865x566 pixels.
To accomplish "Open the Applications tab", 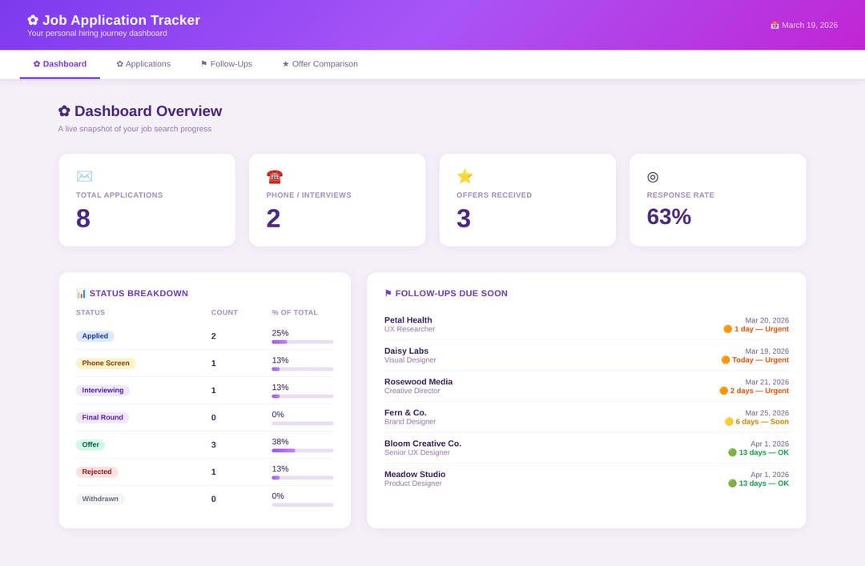I will [x=143, y=64].
